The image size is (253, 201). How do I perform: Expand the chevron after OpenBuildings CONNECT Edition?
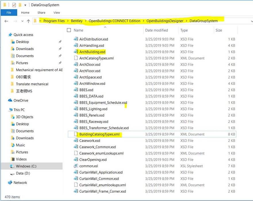(x=143, y=21)
